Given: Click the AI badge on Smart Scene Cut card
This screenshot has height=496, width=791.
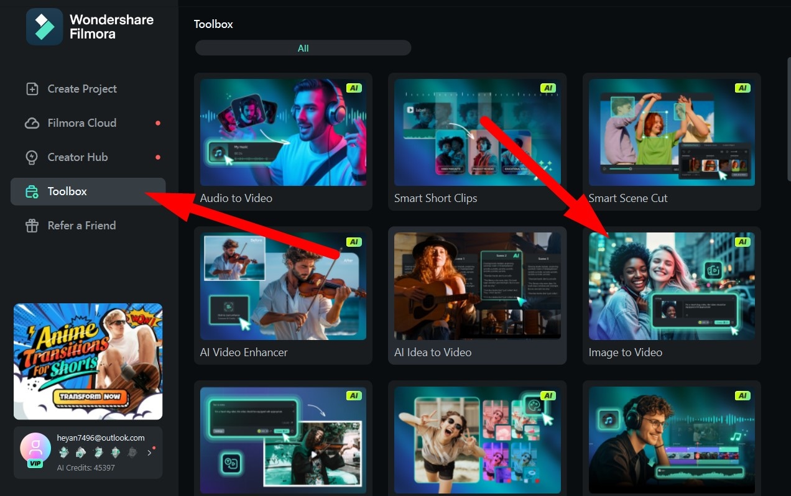Looking at the screenshot, I should [x=742, y=88].
